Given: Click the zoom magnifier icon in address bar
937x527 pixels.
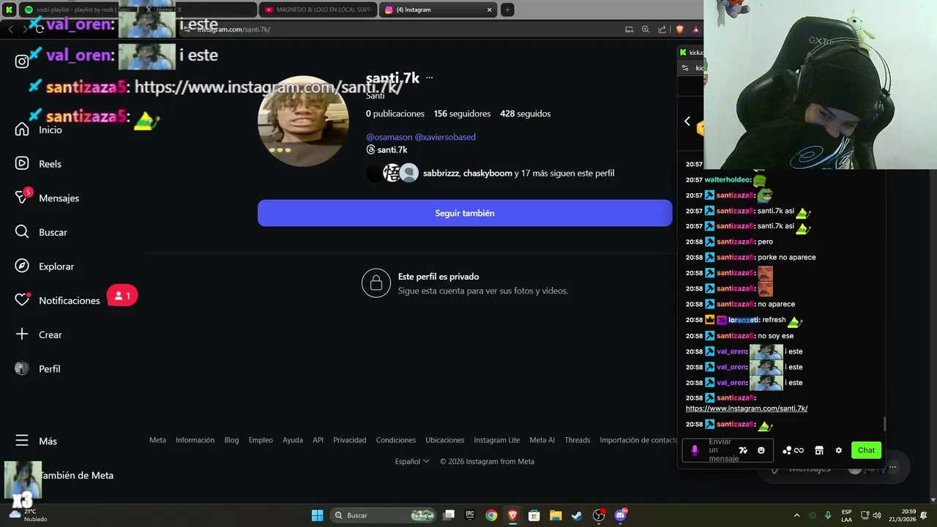Looking at the screenshot, I should point(646,29).
